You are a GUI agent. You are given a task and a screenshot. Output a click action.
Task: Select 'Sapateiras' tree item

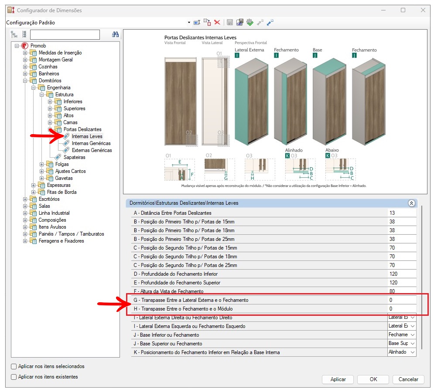coord(74,157)
